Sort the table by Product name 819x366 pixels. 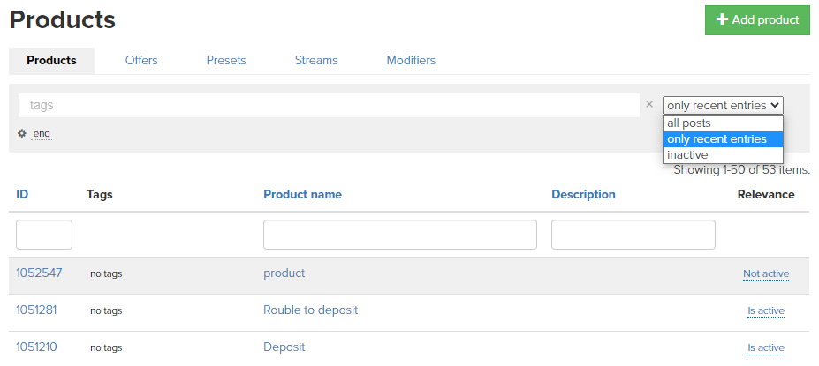pos(302,195)
